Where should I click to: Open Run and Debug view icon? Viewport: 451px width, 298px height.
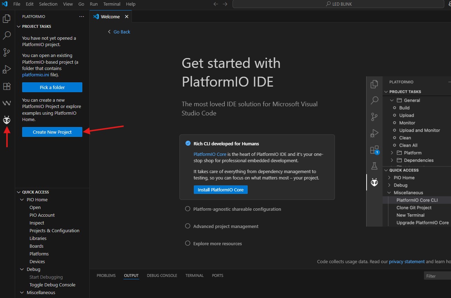click(x=7, y=69)
